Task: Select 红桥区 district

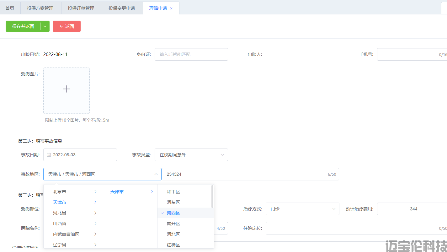Action: (x=186, y=245)
